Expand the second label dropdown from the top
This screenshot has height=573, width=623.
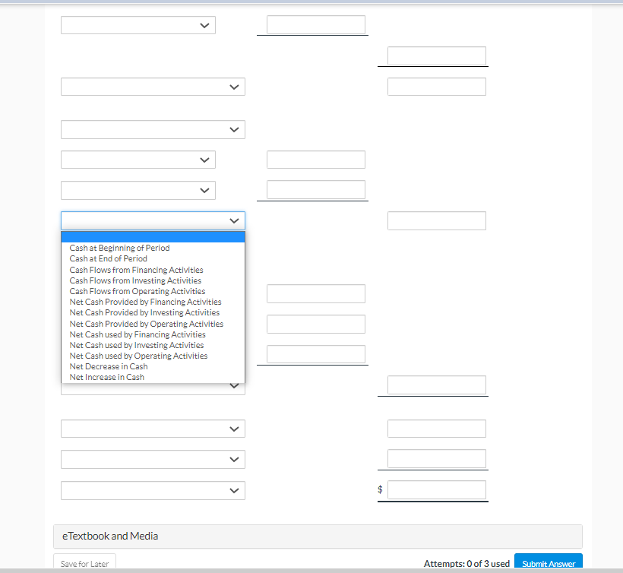152,86
